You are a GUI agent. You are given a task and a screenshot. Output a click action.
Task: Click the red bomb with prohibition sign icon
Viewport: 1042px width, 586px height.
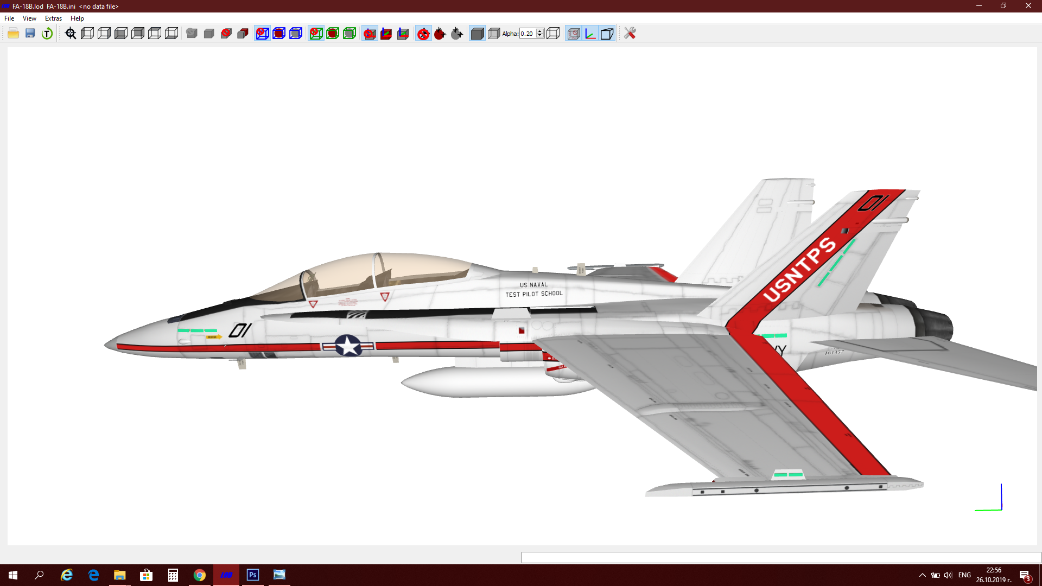pyautogui.click(x=423, y=34)
